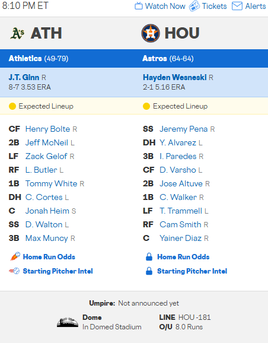Click the Watch Now TV icon
Screen dimensions: 268x343
[139, 6]
